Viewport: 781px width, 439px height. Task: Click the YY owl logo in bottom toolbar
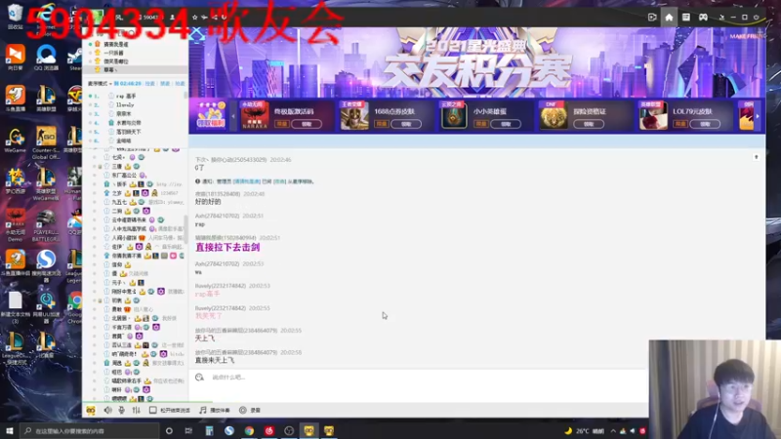pos(91,410)
